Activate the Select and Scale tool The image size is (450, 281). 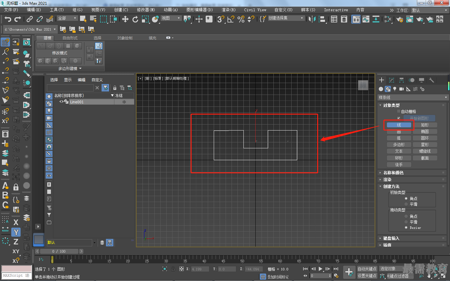[145, 19]
